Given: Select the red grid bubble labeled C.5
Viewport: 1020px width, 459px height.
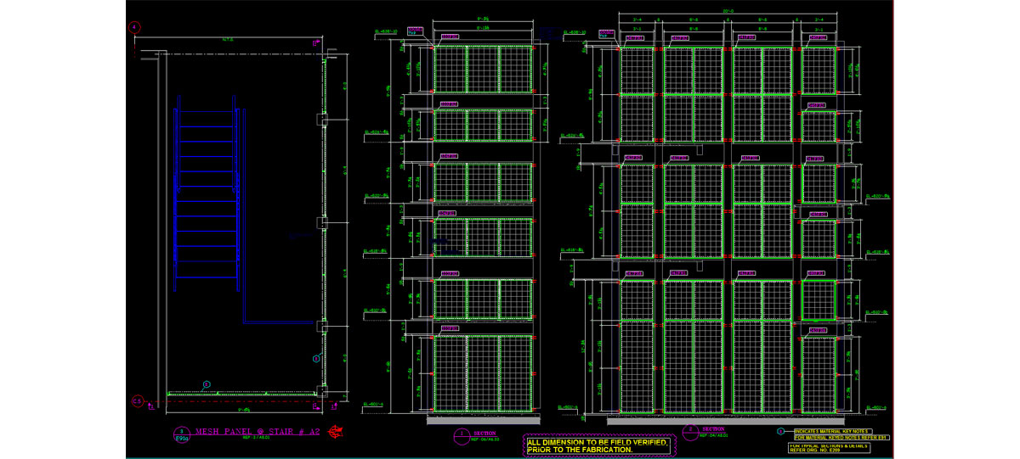Looking at the screenshot, I should tap(137, 400).
